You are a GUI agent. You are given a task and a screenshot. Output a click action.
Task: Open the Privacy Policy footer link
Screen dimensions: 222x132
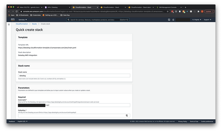183,122
